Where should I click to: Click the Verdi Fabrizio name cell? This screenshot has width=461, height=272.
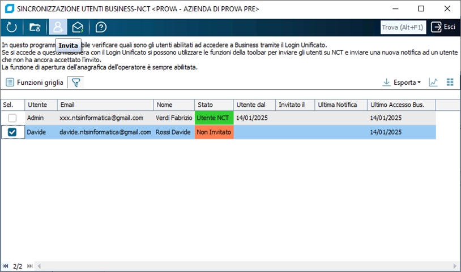[174, 118]
